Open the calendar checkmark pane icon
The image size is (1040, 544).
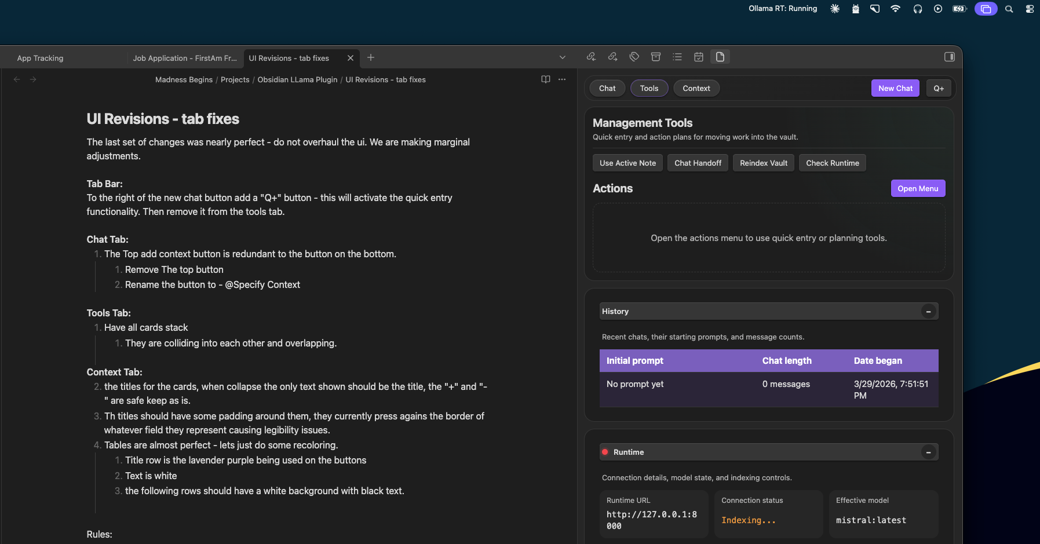click(x=699, y=57)
